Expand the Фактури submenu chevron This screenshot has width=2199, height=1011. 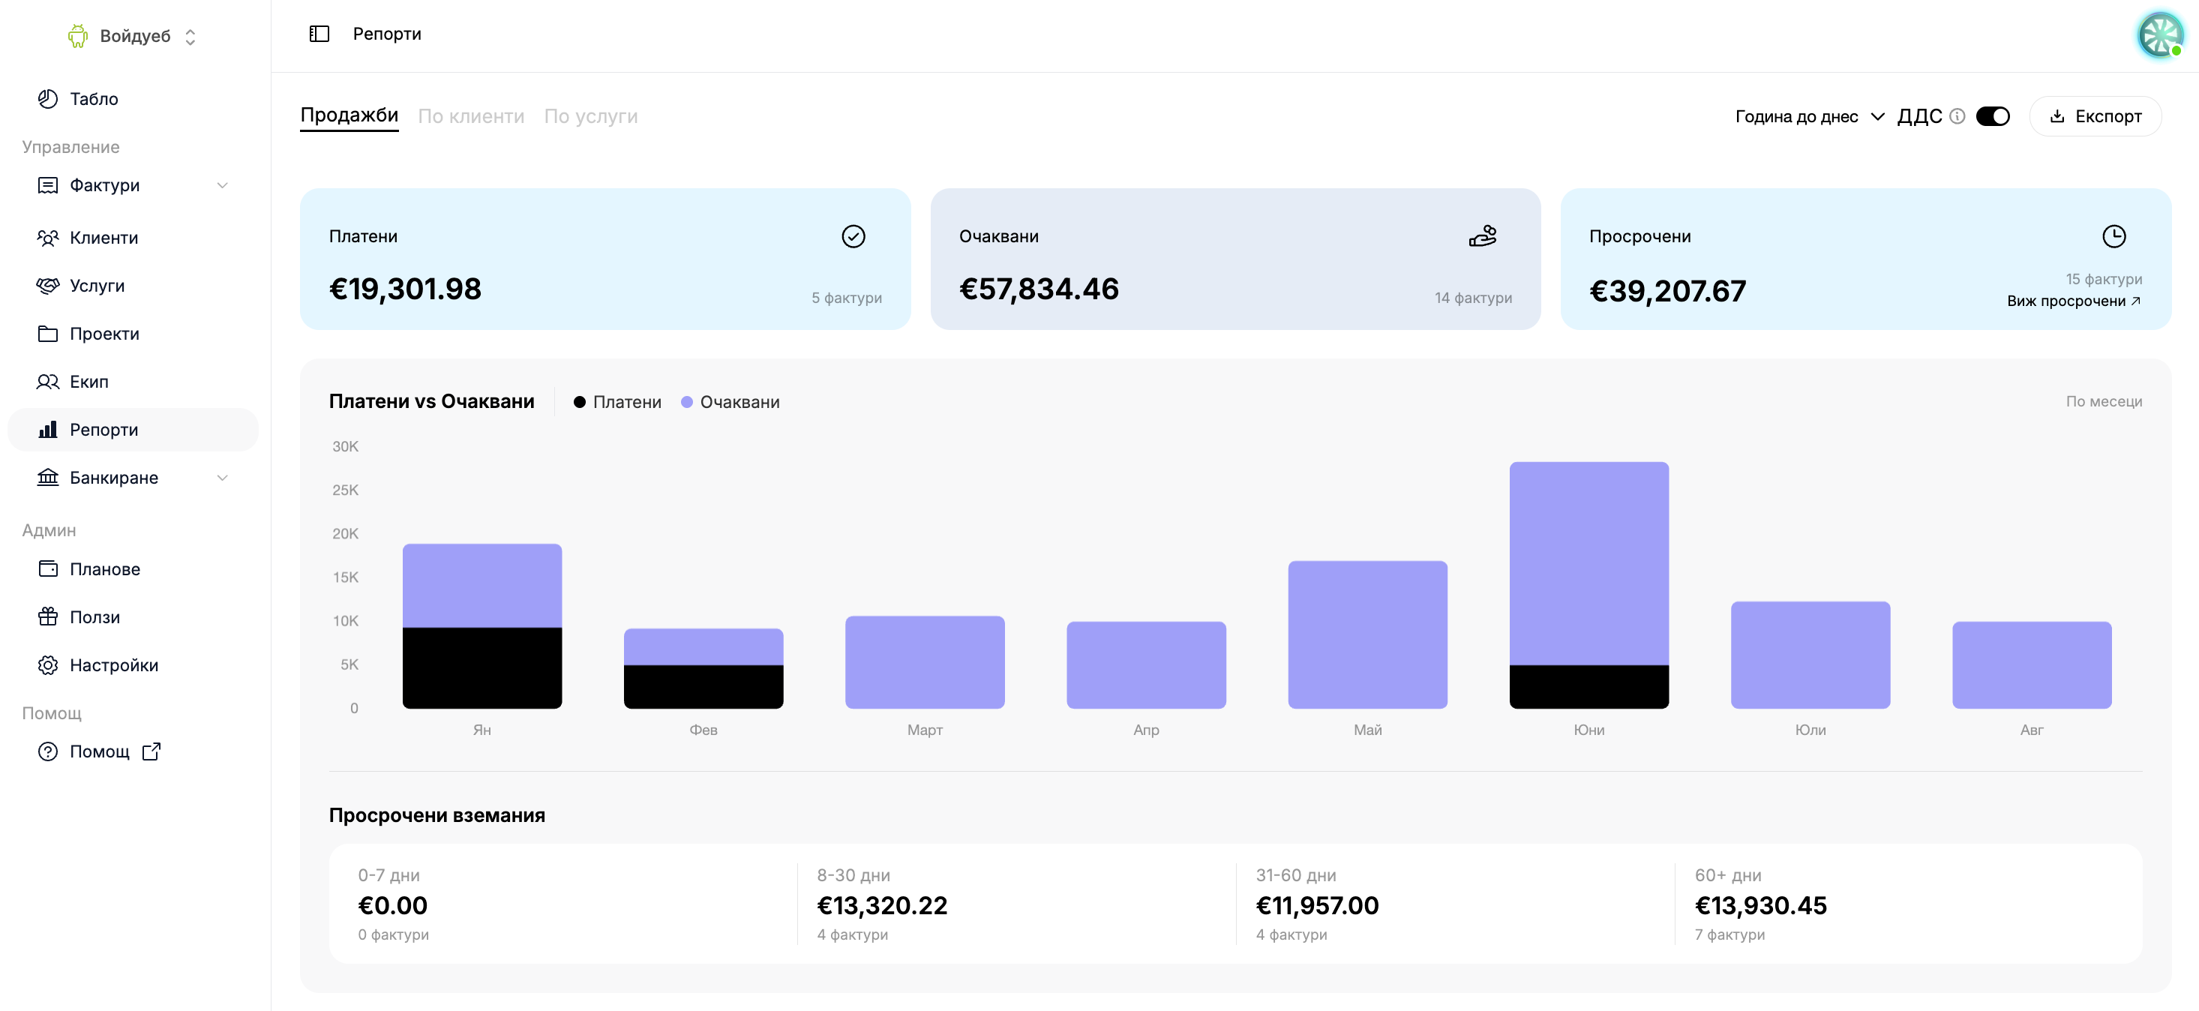222,185
